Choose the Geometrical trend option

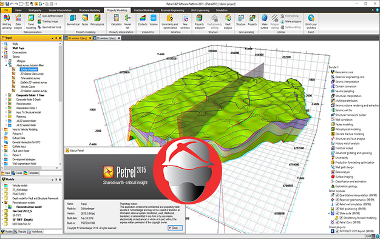click(x=49, y=27)
